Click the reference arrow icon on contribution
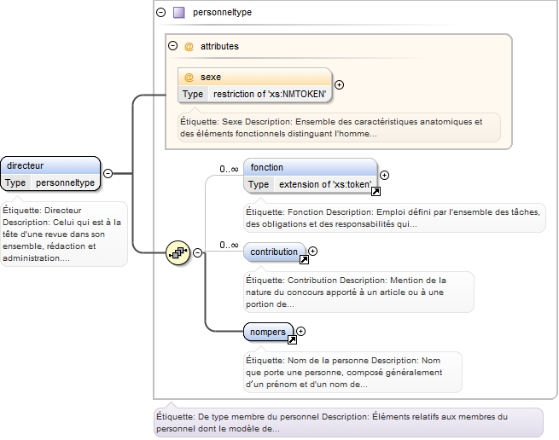 pyautogui.click(x=303, y=259)
